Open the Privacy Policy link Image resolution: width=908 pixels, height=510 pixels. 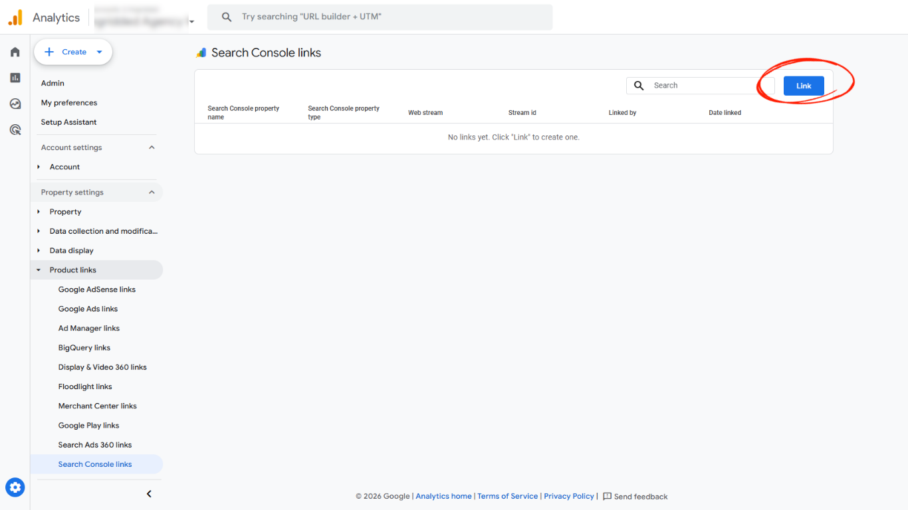coord(568,496)
